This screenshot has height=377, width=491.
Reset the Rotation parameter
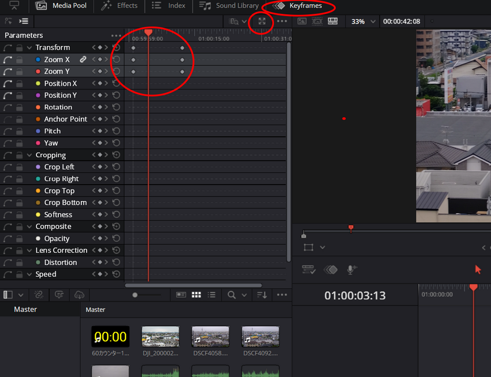click(x=116, y=107)
